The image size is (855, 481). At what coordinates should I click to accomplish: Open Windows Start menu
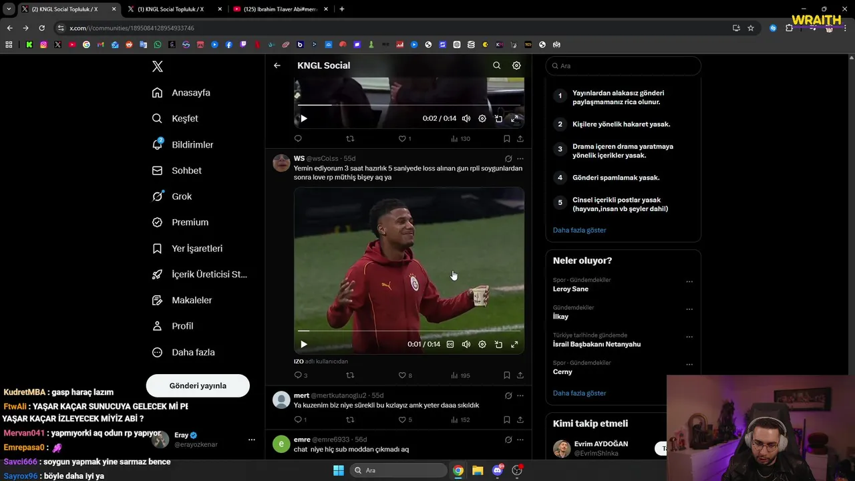339,470
